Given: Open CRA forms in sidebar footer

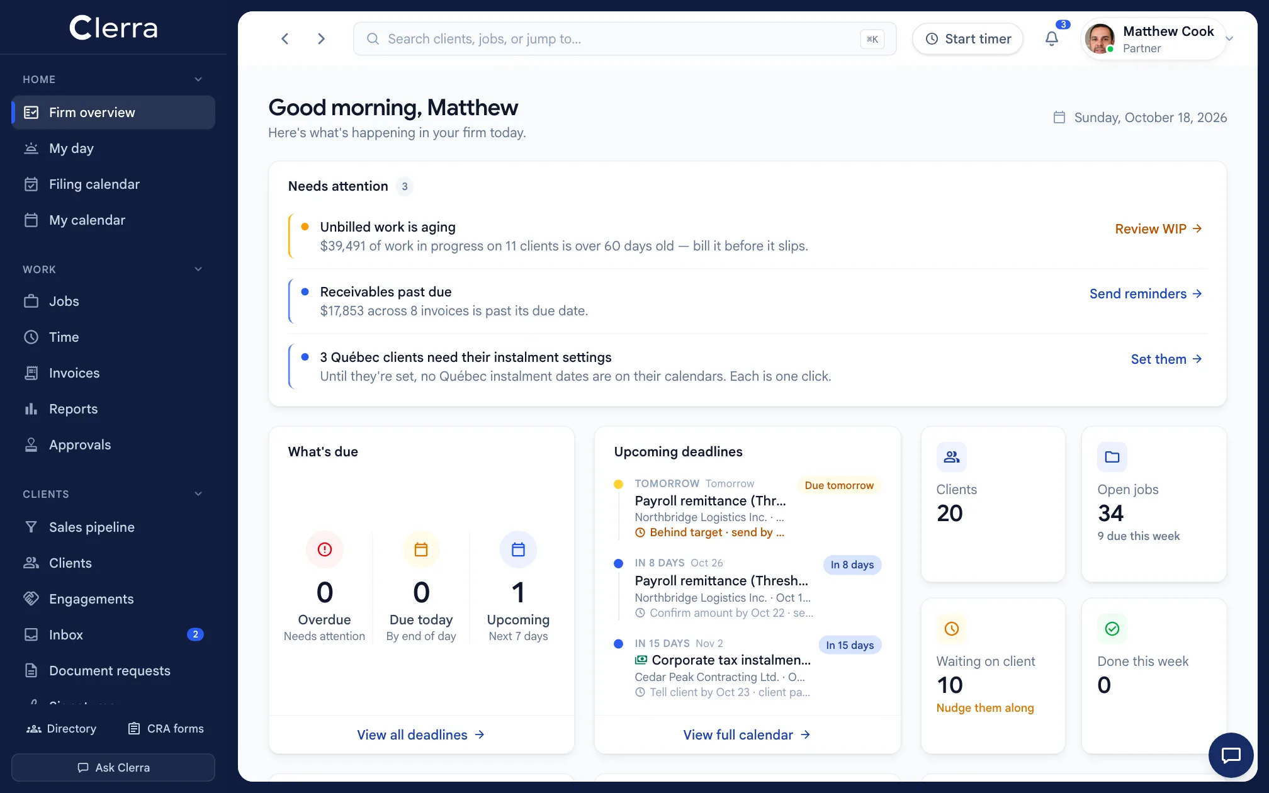Looking at the screenshot, I should coord(166,729).
